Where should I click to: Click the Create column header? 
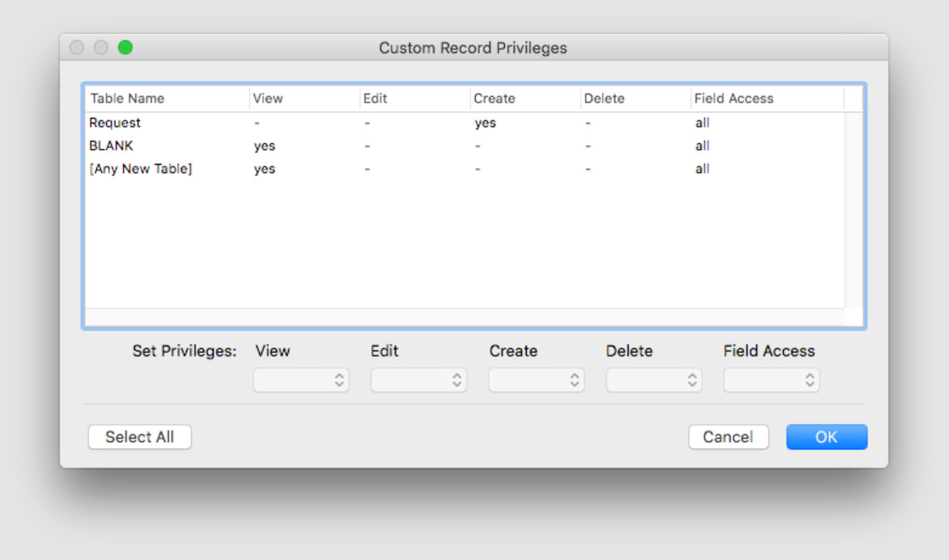tap(494, 99)
